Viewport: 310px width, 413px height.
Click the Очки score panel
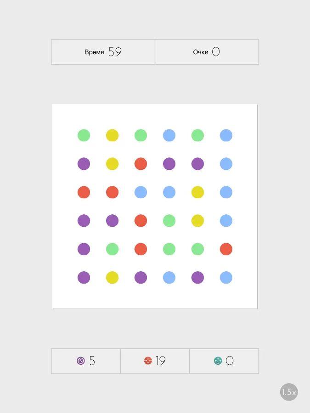(207, 52)
